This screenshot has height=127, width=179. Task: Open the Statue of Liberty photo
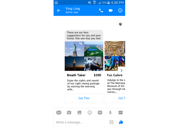(x=74, y=49)
